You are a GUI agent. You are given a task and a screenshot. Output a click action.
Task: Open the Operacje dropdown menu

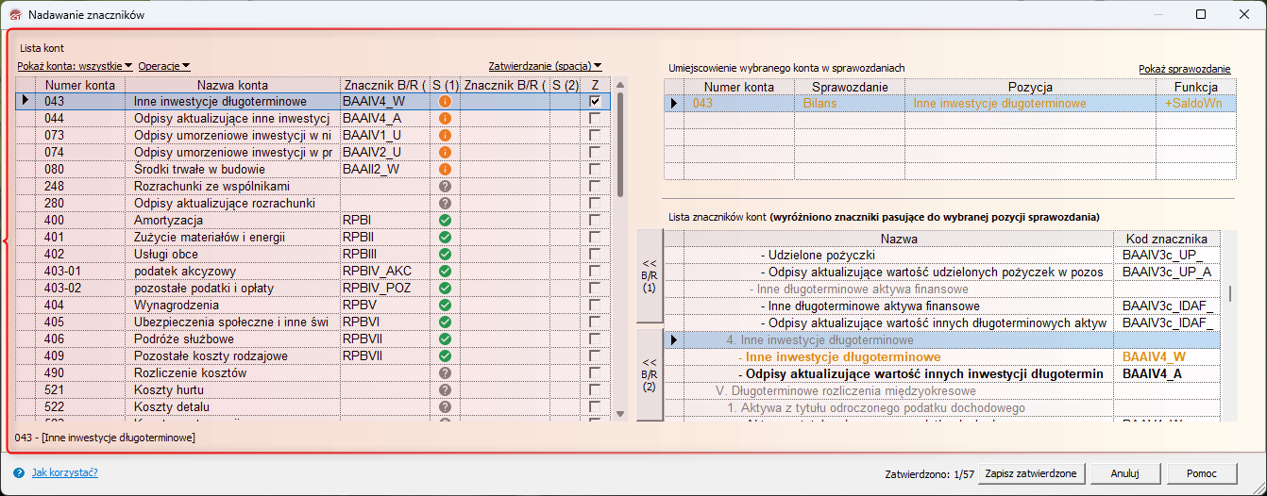[164, 66]
